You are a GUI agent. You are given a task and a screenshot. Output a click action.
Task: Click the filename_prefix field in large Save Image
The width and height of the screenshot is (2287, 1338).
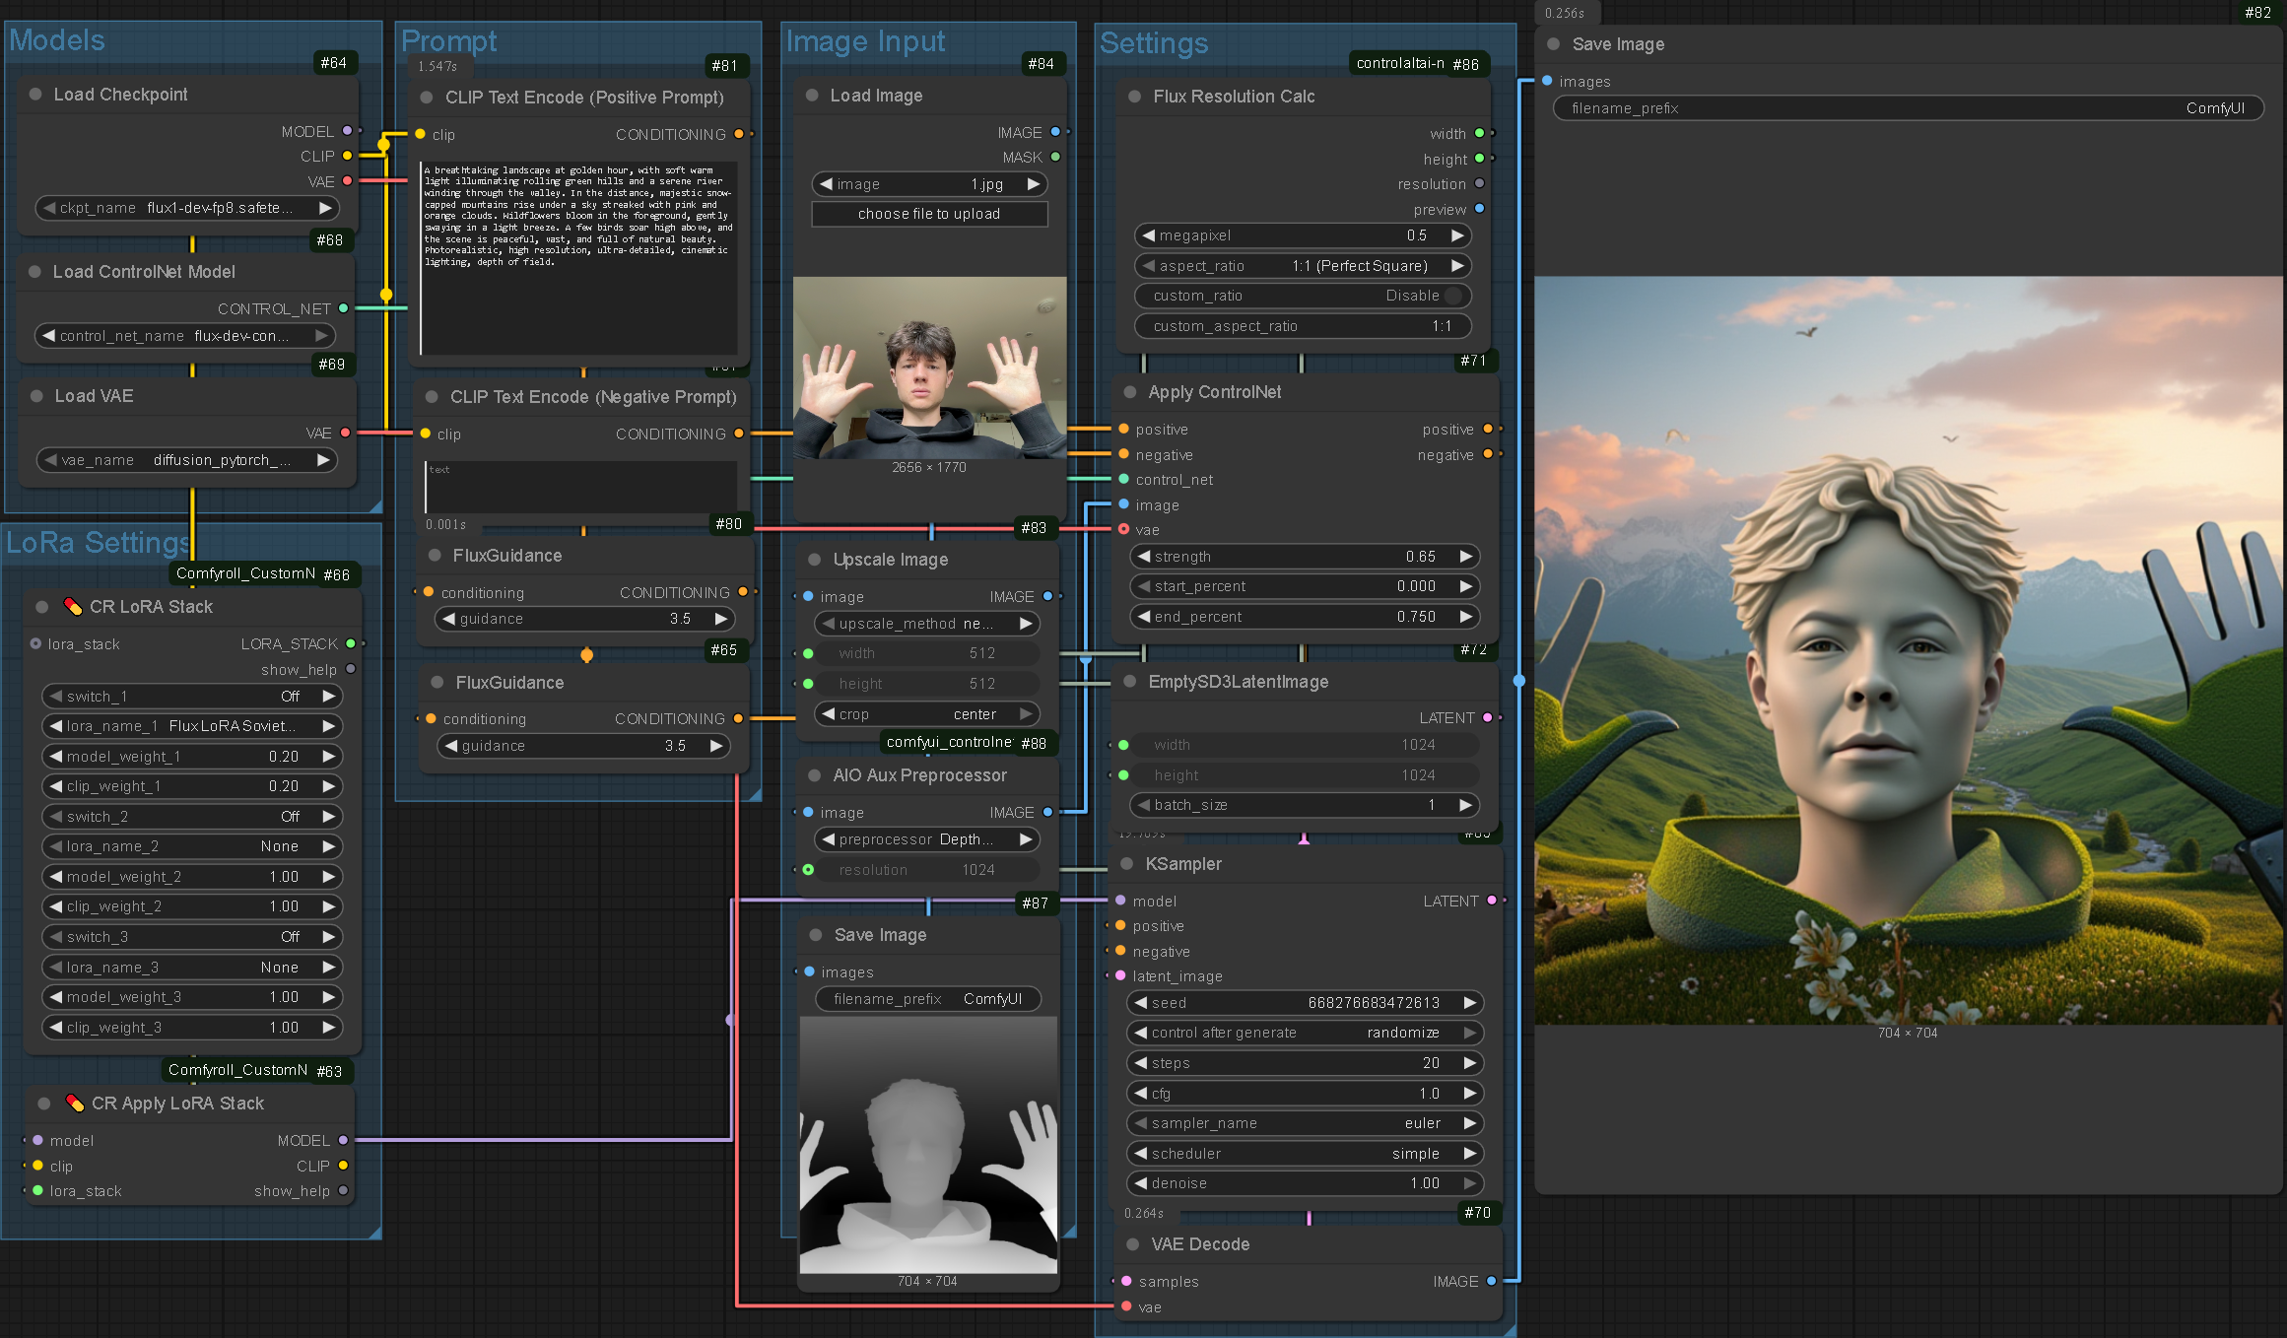1909,108
